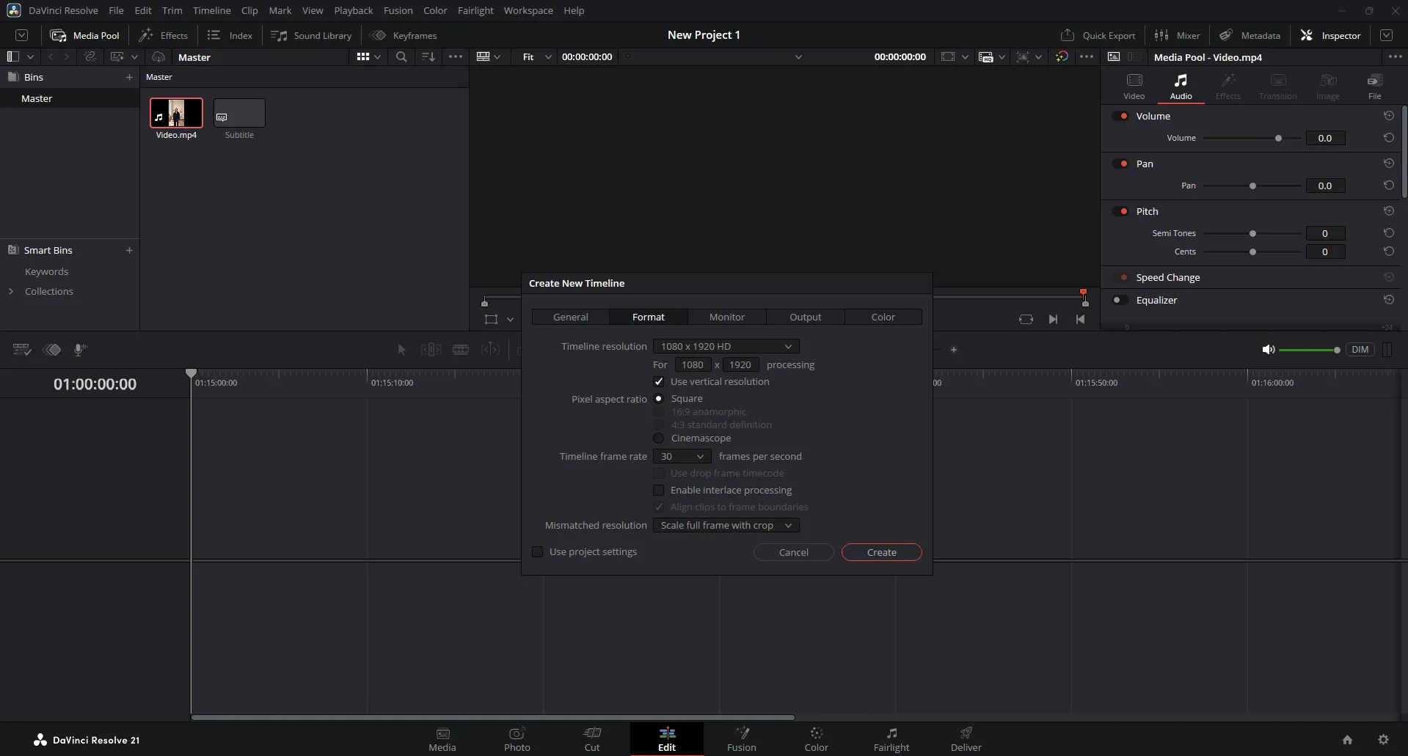Uncheck Use vertical resolution
Viewport: 1408px width, 756px height.
[x=659, y=381]
